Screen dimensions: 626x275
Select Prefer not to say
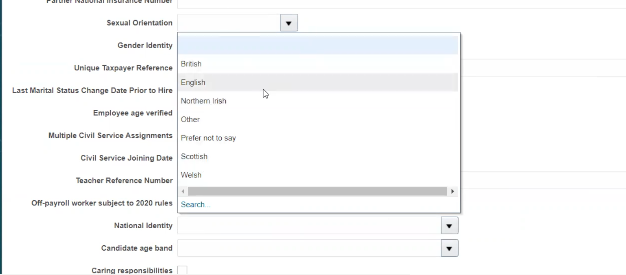[x=208, y=138]
